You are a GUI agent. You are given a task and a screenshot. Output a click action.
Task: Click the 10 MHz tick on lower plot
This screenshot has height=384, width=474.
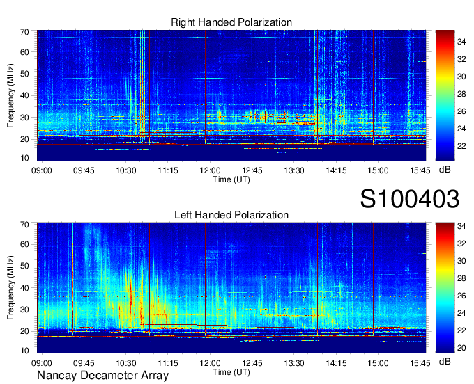24,351
